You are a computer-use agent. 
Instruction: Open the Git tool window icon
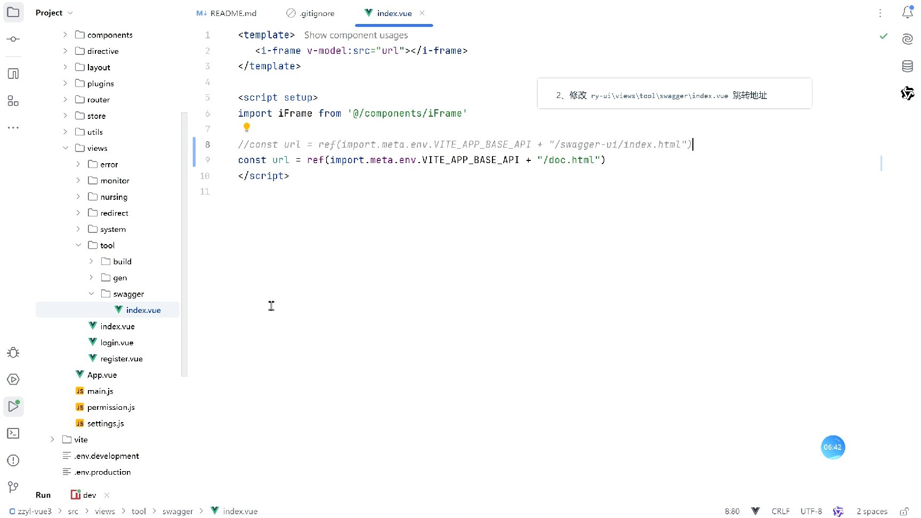click(13, 487)
